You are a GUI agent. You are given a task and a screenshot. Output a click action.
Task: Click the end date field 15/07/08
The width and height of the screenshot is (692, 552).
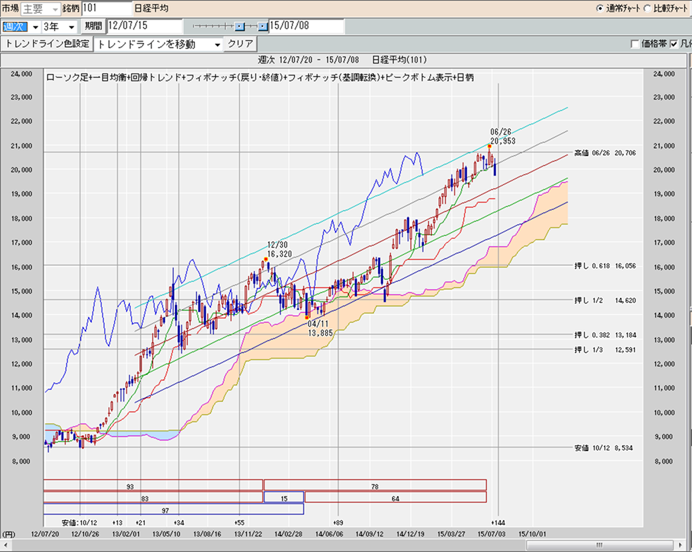(x=306, y=25)
